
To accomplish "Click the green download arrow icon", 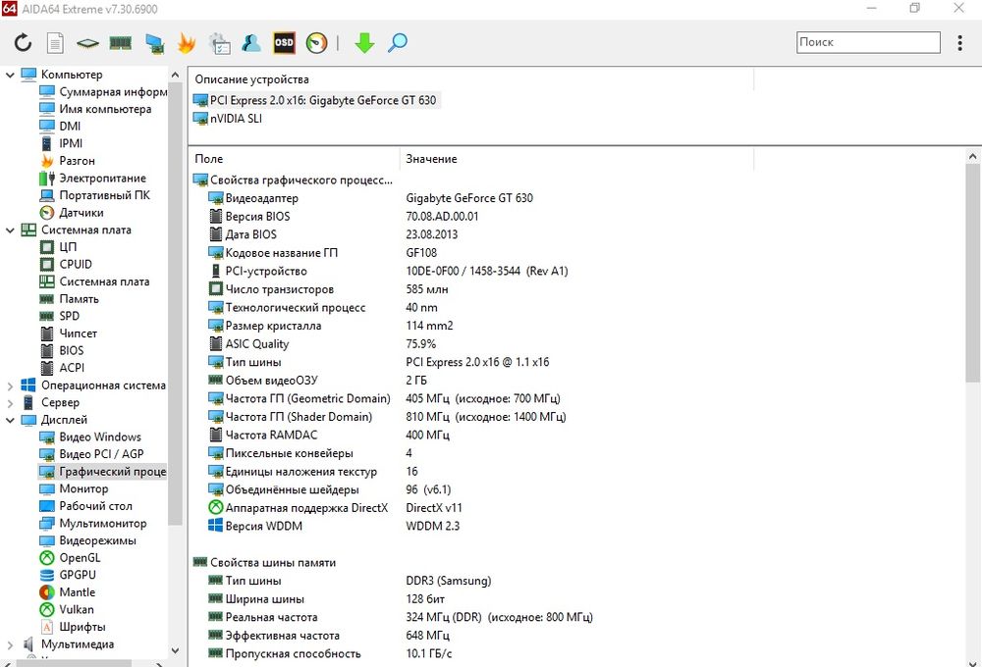I will coord(364,42).
